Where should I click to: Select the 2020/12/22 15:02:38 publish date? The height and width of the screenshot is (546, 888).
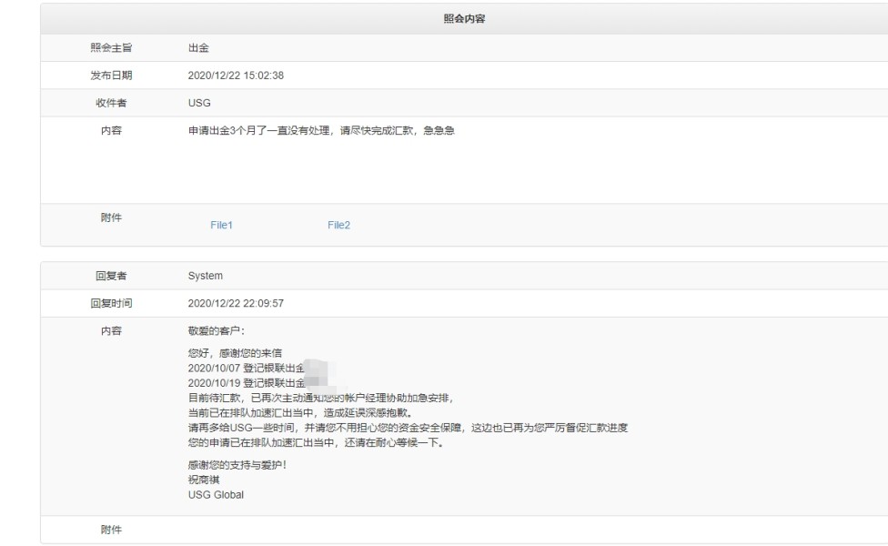(x=236, y=76)
